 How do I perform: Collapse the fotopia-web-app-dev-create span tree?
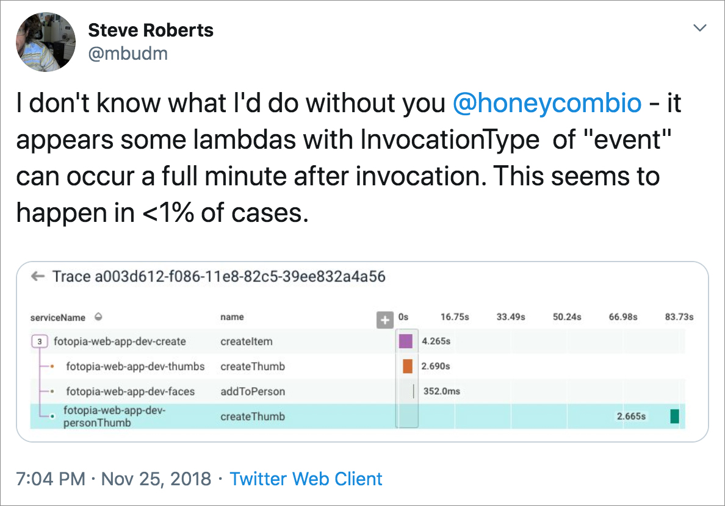click(x=40, y=341)
